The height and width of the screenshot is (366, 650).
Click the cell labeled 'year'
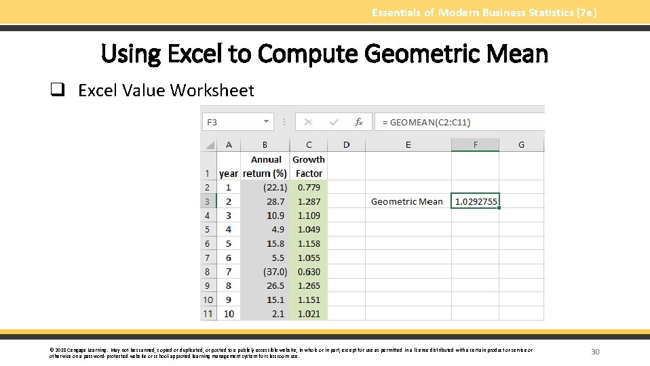[x=229, y=166]
